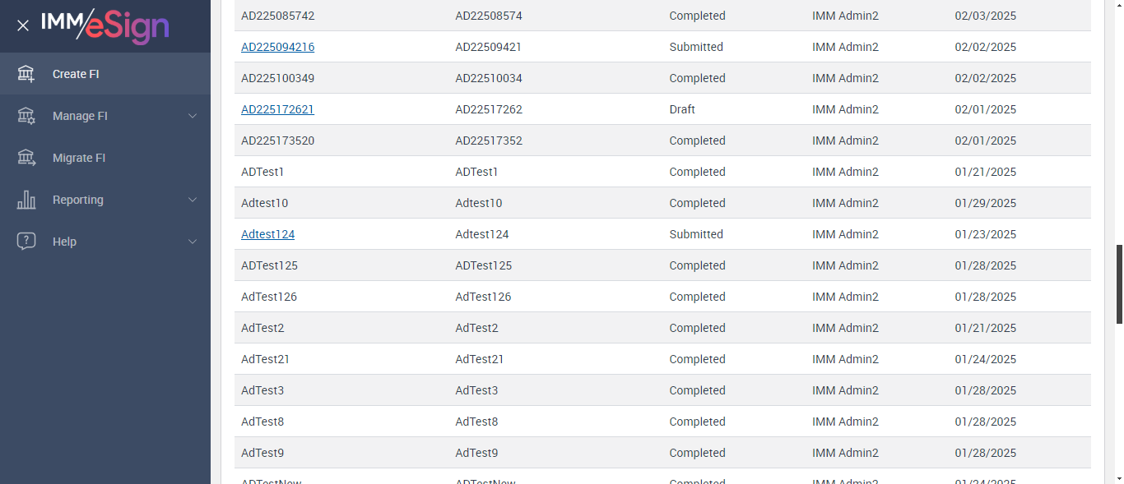Screen dimensions: 1124x484
Task: Click the page vertical scrollbar thumb
Action: (1119, 283)
